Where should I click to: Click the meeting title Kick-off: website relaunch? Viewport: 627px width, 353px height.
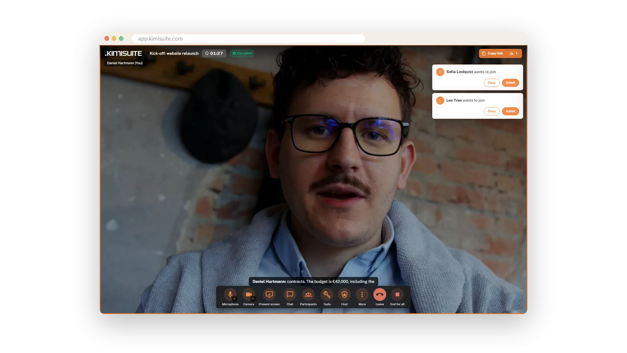click(174, 53)
